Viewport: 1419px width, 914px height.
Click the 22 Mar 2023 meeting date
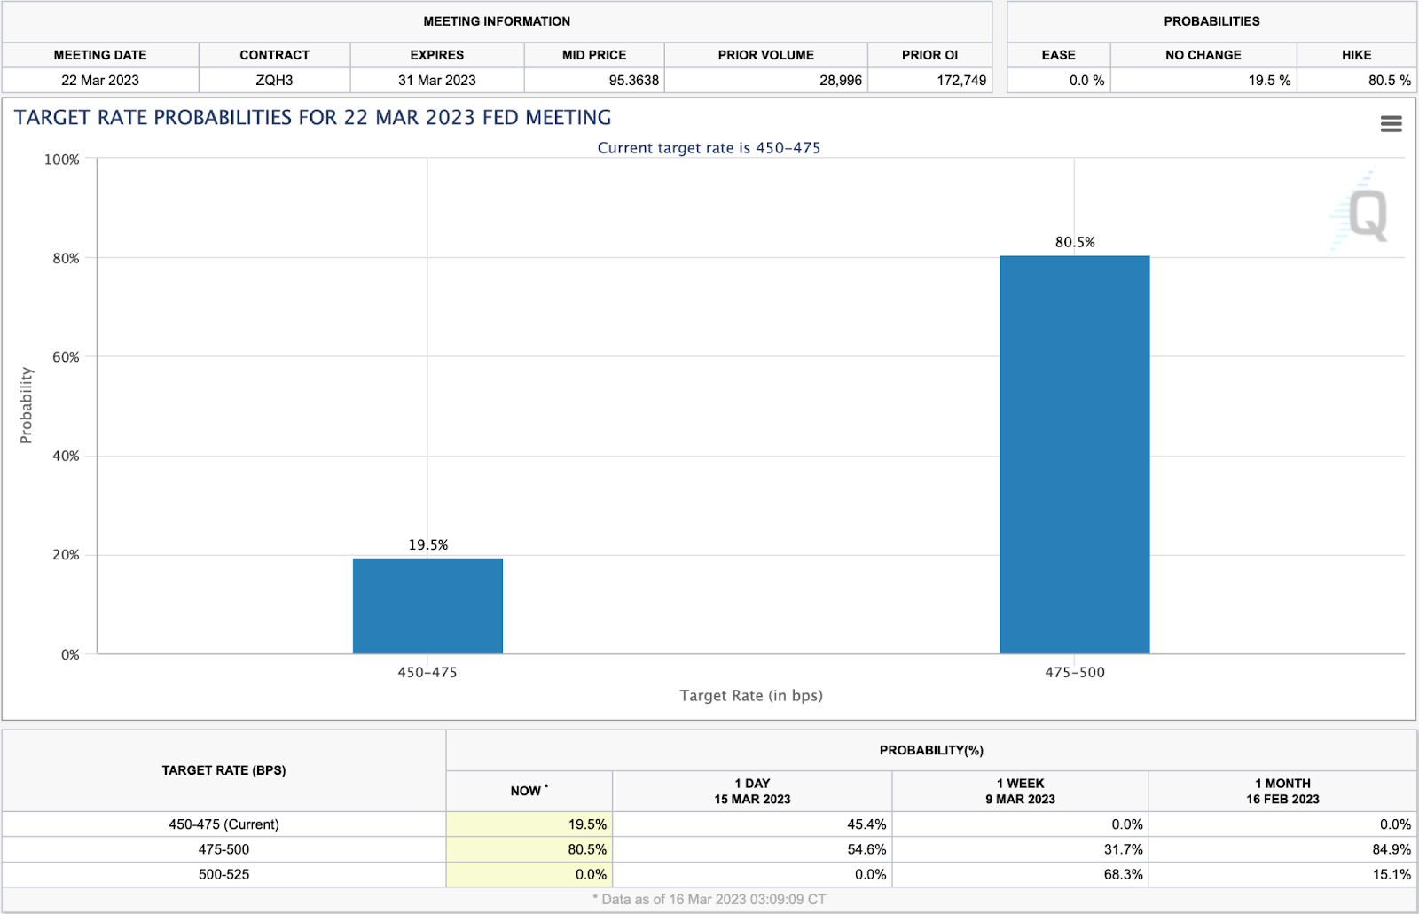click(x=100, y=80)
